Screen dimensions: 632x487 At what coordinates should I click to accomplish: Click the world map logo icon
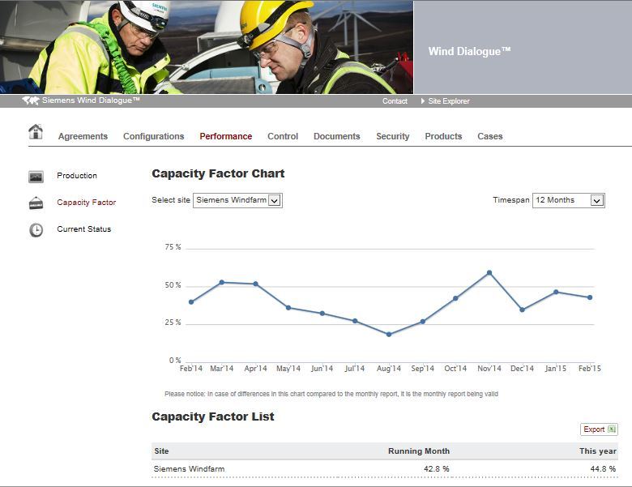click(31, 100)
